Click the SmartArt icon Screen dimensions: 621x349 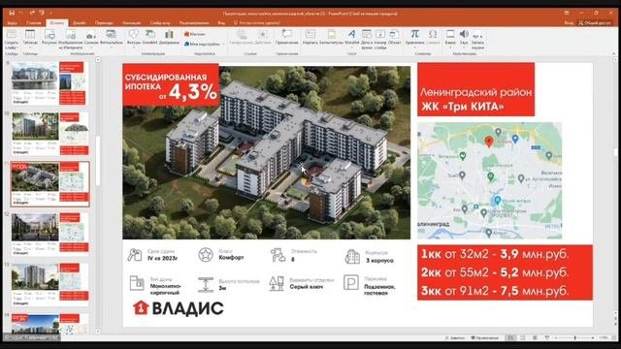point(150,35)
